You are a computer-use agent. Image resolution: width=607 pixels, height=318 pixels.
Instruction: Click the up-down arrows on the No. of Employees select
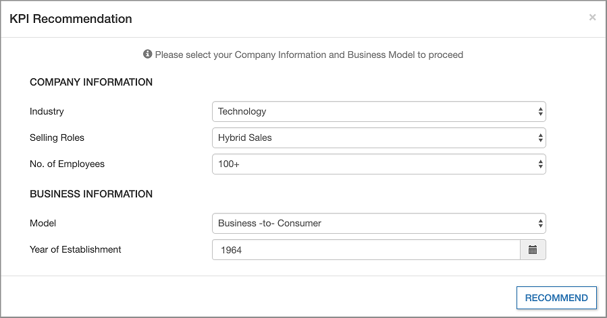(x=540, y=164)
